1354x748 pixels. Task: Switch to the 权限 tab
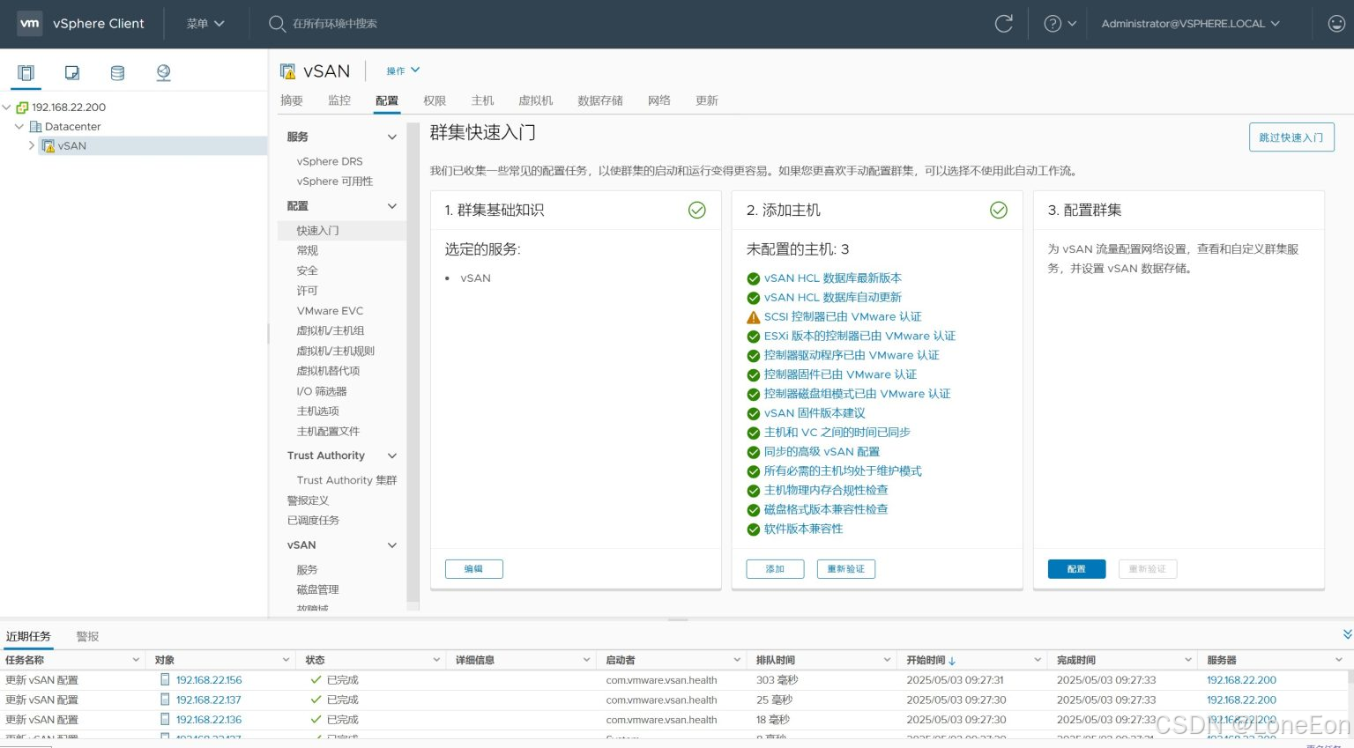coord(435,100)
